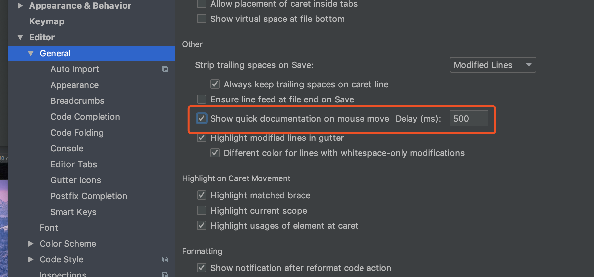Go to Editor Tabs settings
The image size is (594, 277).
[x=73, y=164]
